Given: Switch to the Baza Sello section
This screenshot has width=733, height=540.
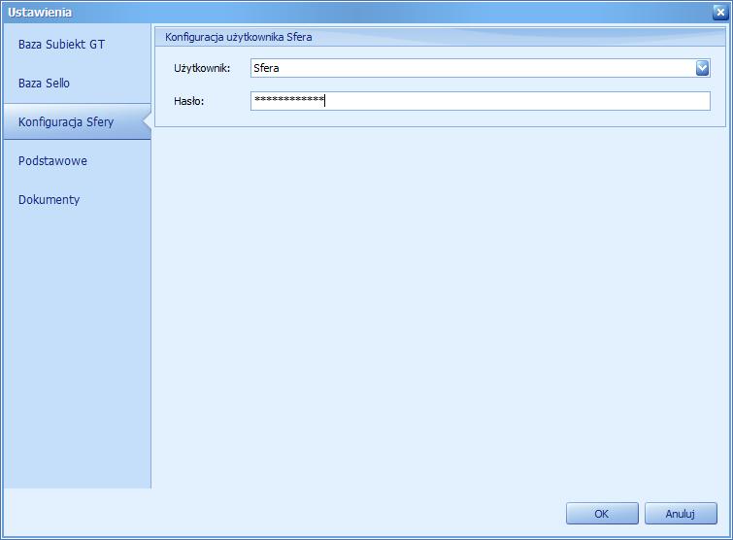Looking at the screenshot, I should 77,84.
